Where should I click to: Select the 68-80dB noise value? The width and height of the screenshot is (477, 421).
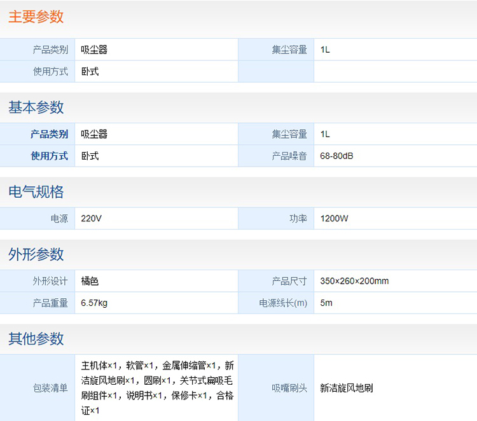[336, 156]
